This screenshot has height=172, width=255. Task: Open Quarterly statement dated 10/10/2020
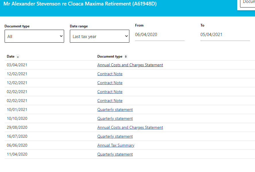[115, 118]
